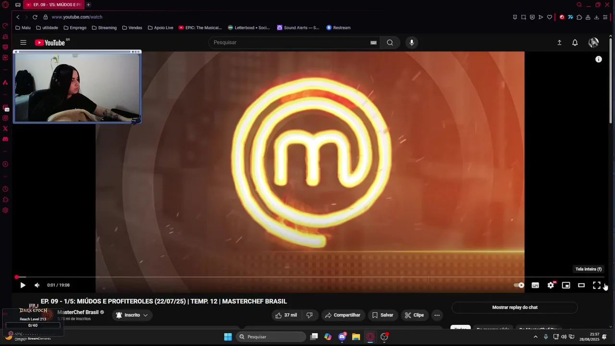Open Streaming bookmarks folder
615x346 pixels.
click(104, 28)
